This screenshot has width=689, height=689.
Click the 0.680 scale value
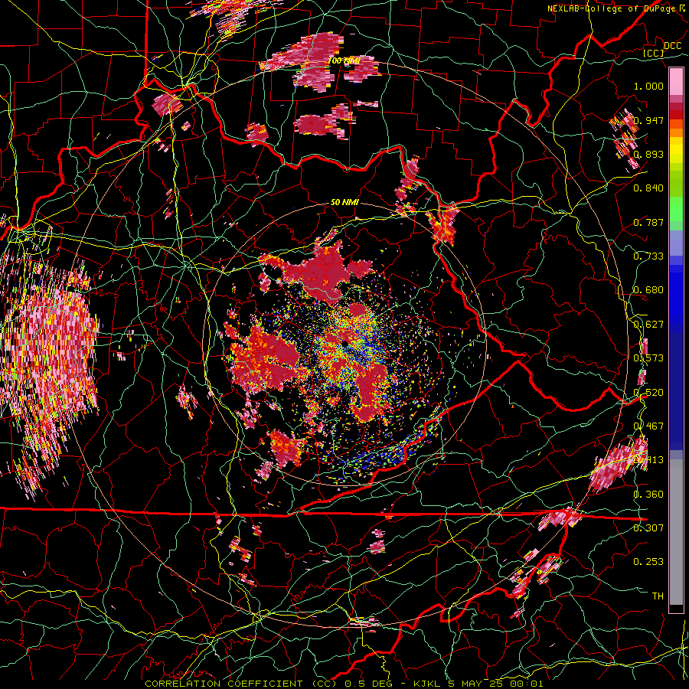click(648, 290)
